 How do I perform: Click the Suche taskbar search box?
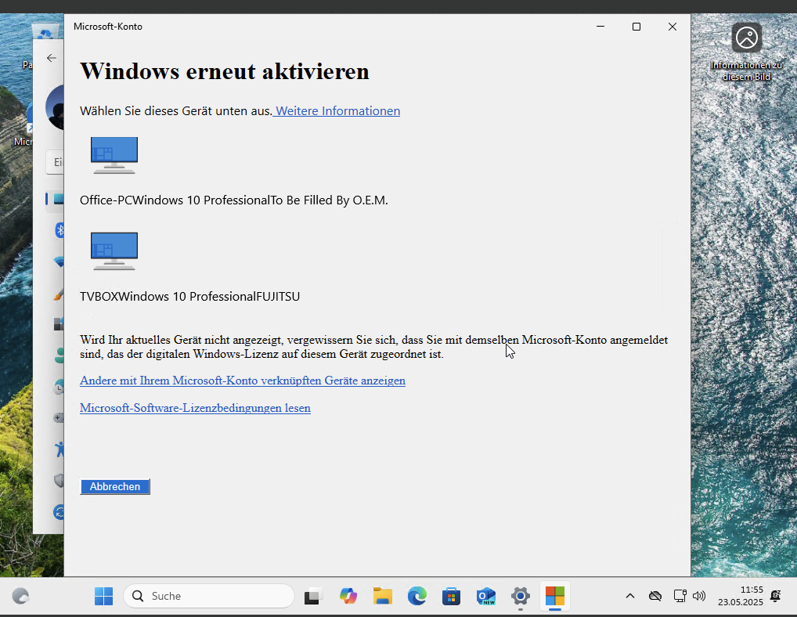(209, 596)
